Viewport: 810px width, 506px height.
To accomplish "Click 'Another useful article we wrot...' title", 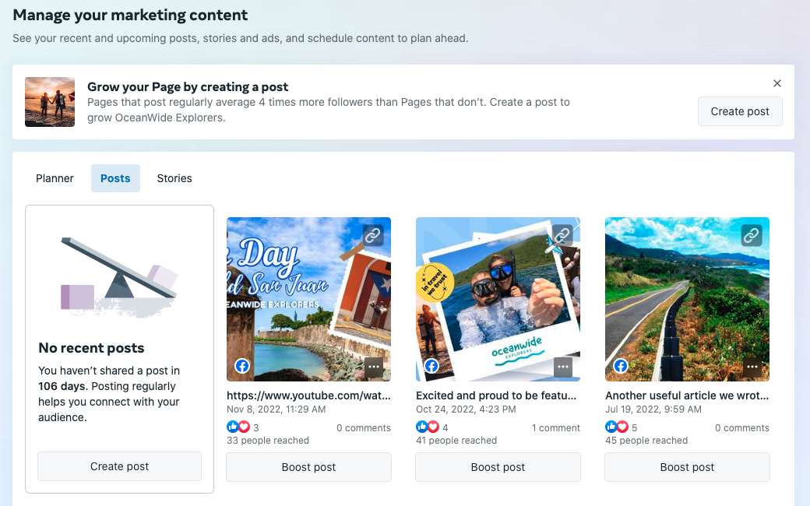I will tap(687, 395).
